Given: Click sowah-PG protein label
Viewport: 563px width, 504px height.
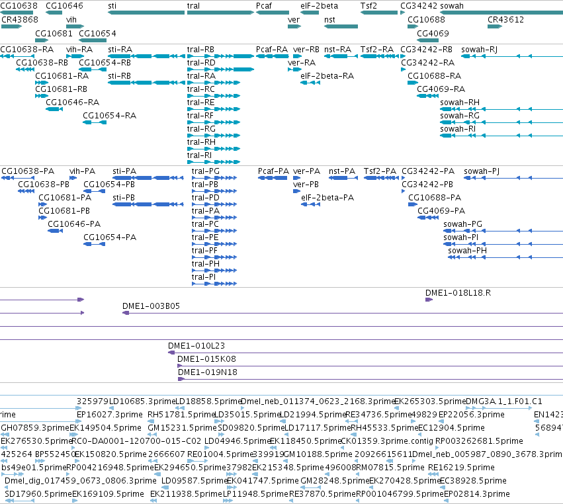Looking at the screenshot, I should (x=462, y=224).
